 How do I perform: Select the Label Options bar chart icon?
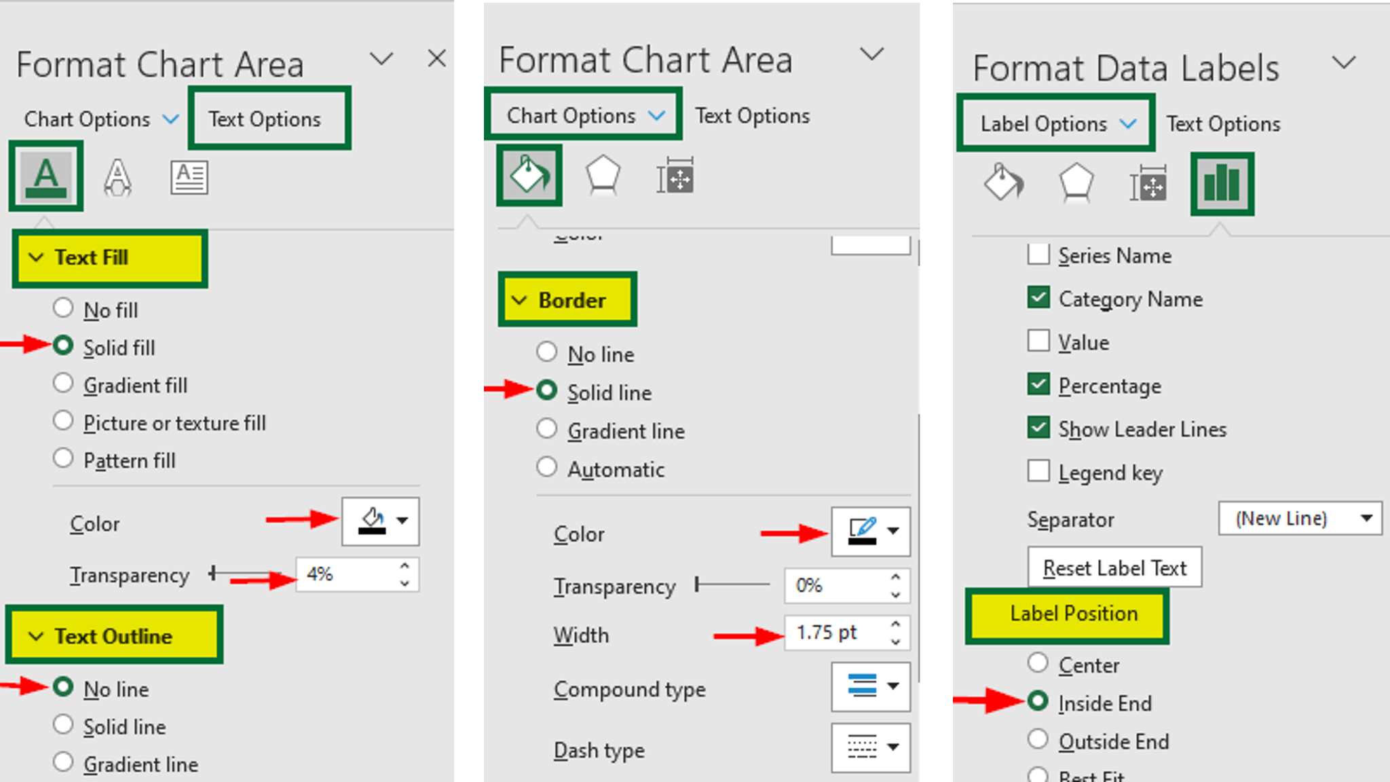pos(1222,184)
